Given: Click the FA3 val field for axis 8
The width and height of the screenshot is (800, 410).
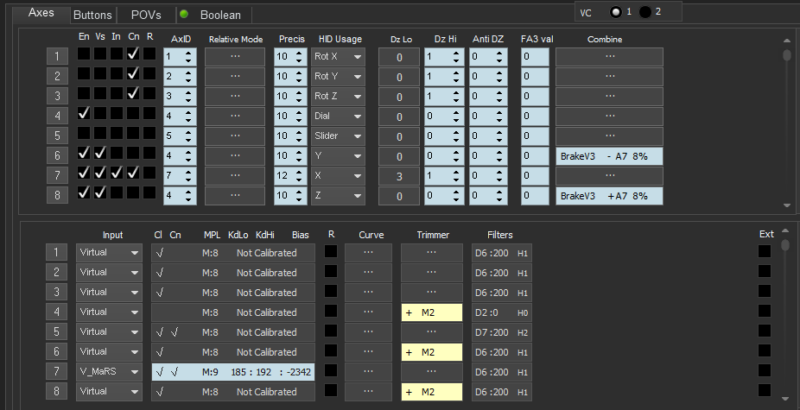Looking at the screenshot, I should (x=535, y=196).
